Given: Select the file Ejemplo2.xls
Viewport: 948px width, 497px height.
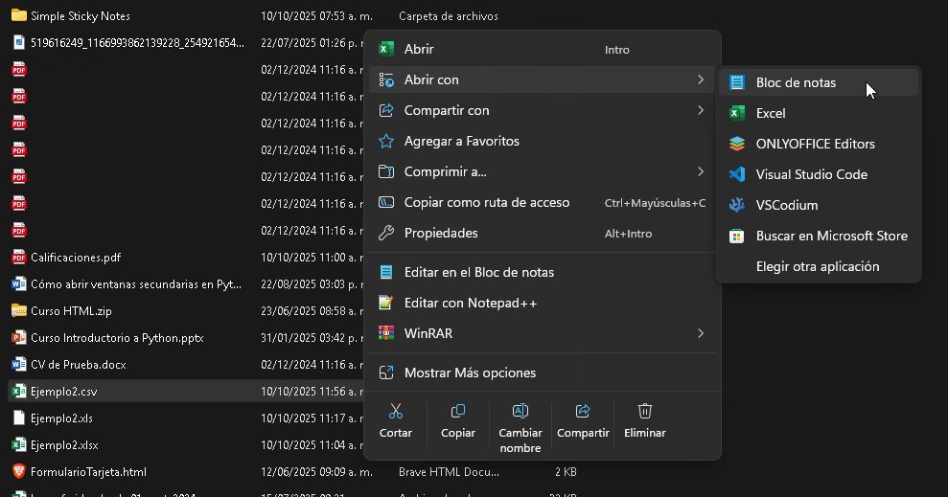Looking at the screenshot, I should [x=61, y=418].
